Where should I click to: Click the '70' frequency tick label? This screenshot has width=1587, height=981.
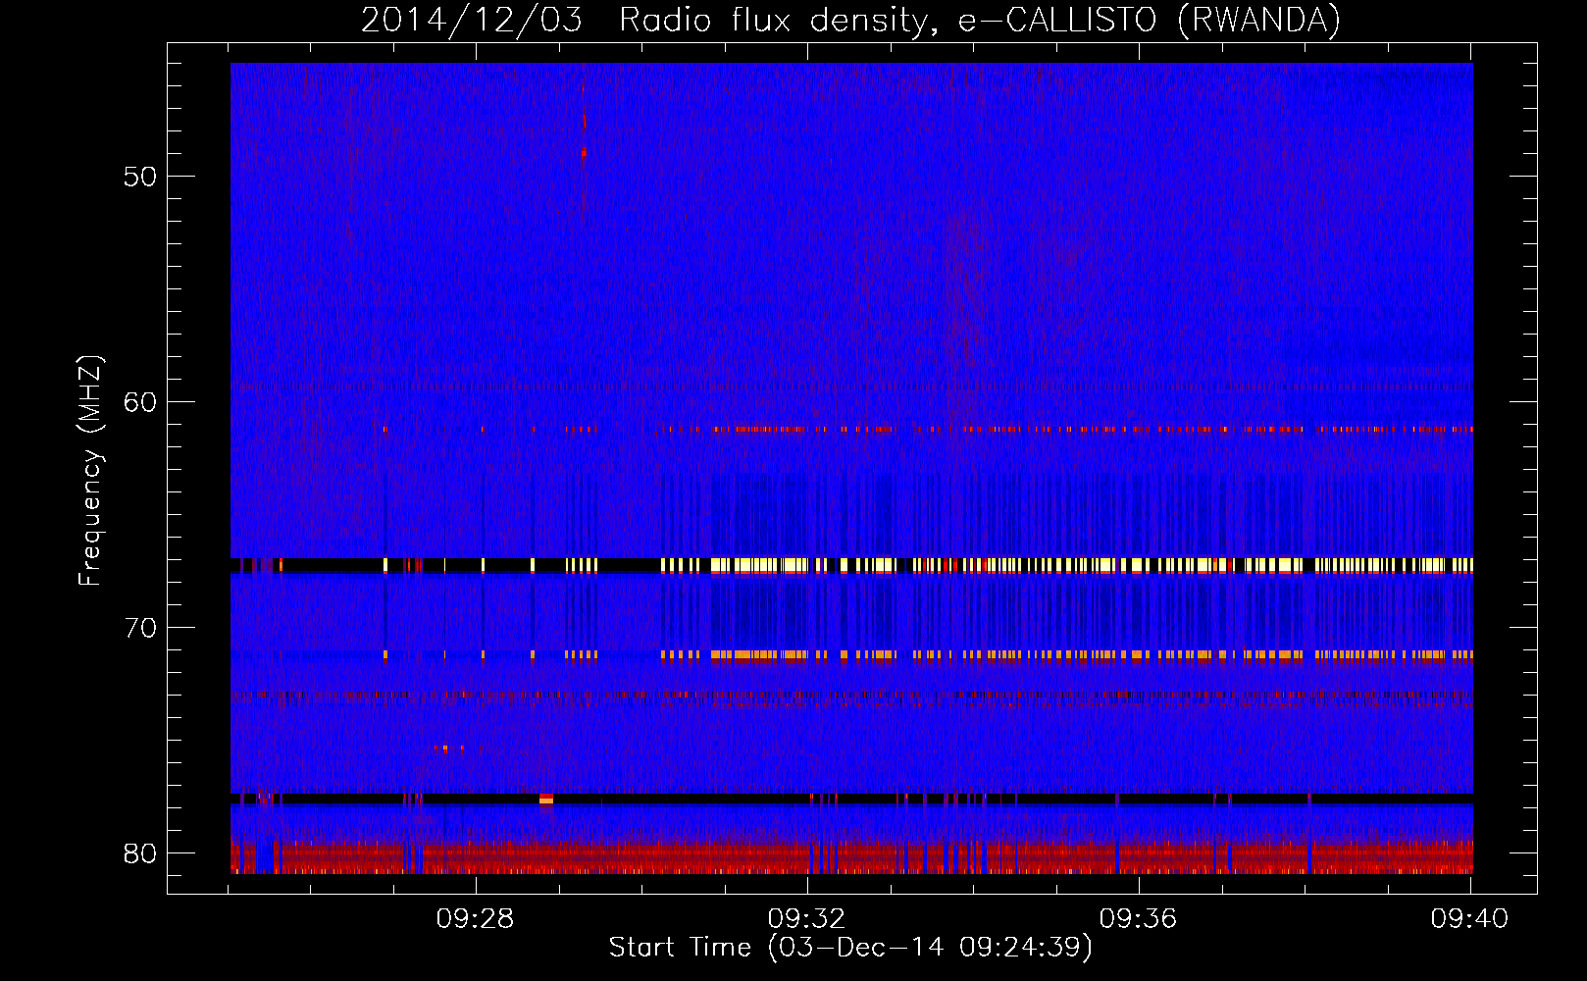click(140, 628)
